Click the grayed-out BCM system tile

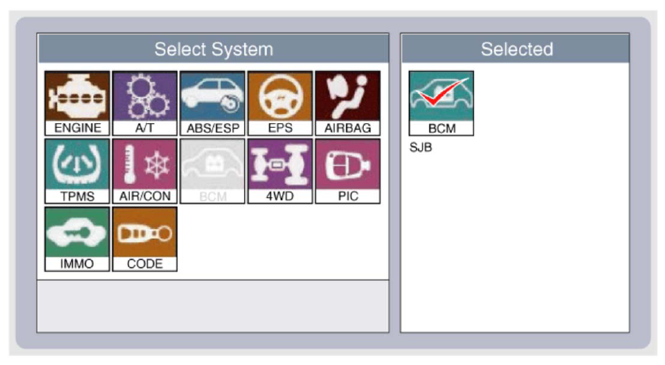[x=212, y=171]
